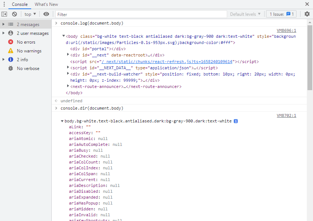Expand the 2 user messages group
This screenshot has height=221, width=313.
pyautogui.click(x=3, y=33)
